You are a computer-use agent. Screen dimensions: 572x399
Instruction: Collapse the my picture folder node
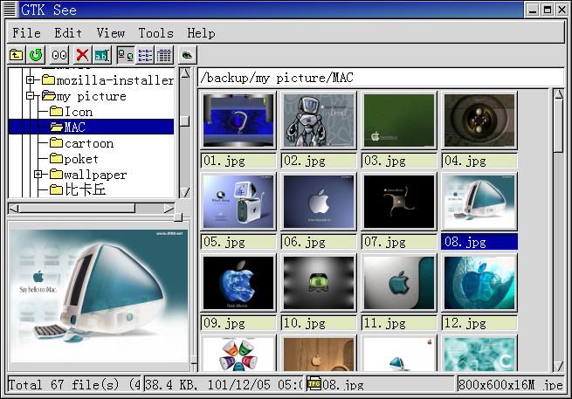pos(31,95)
